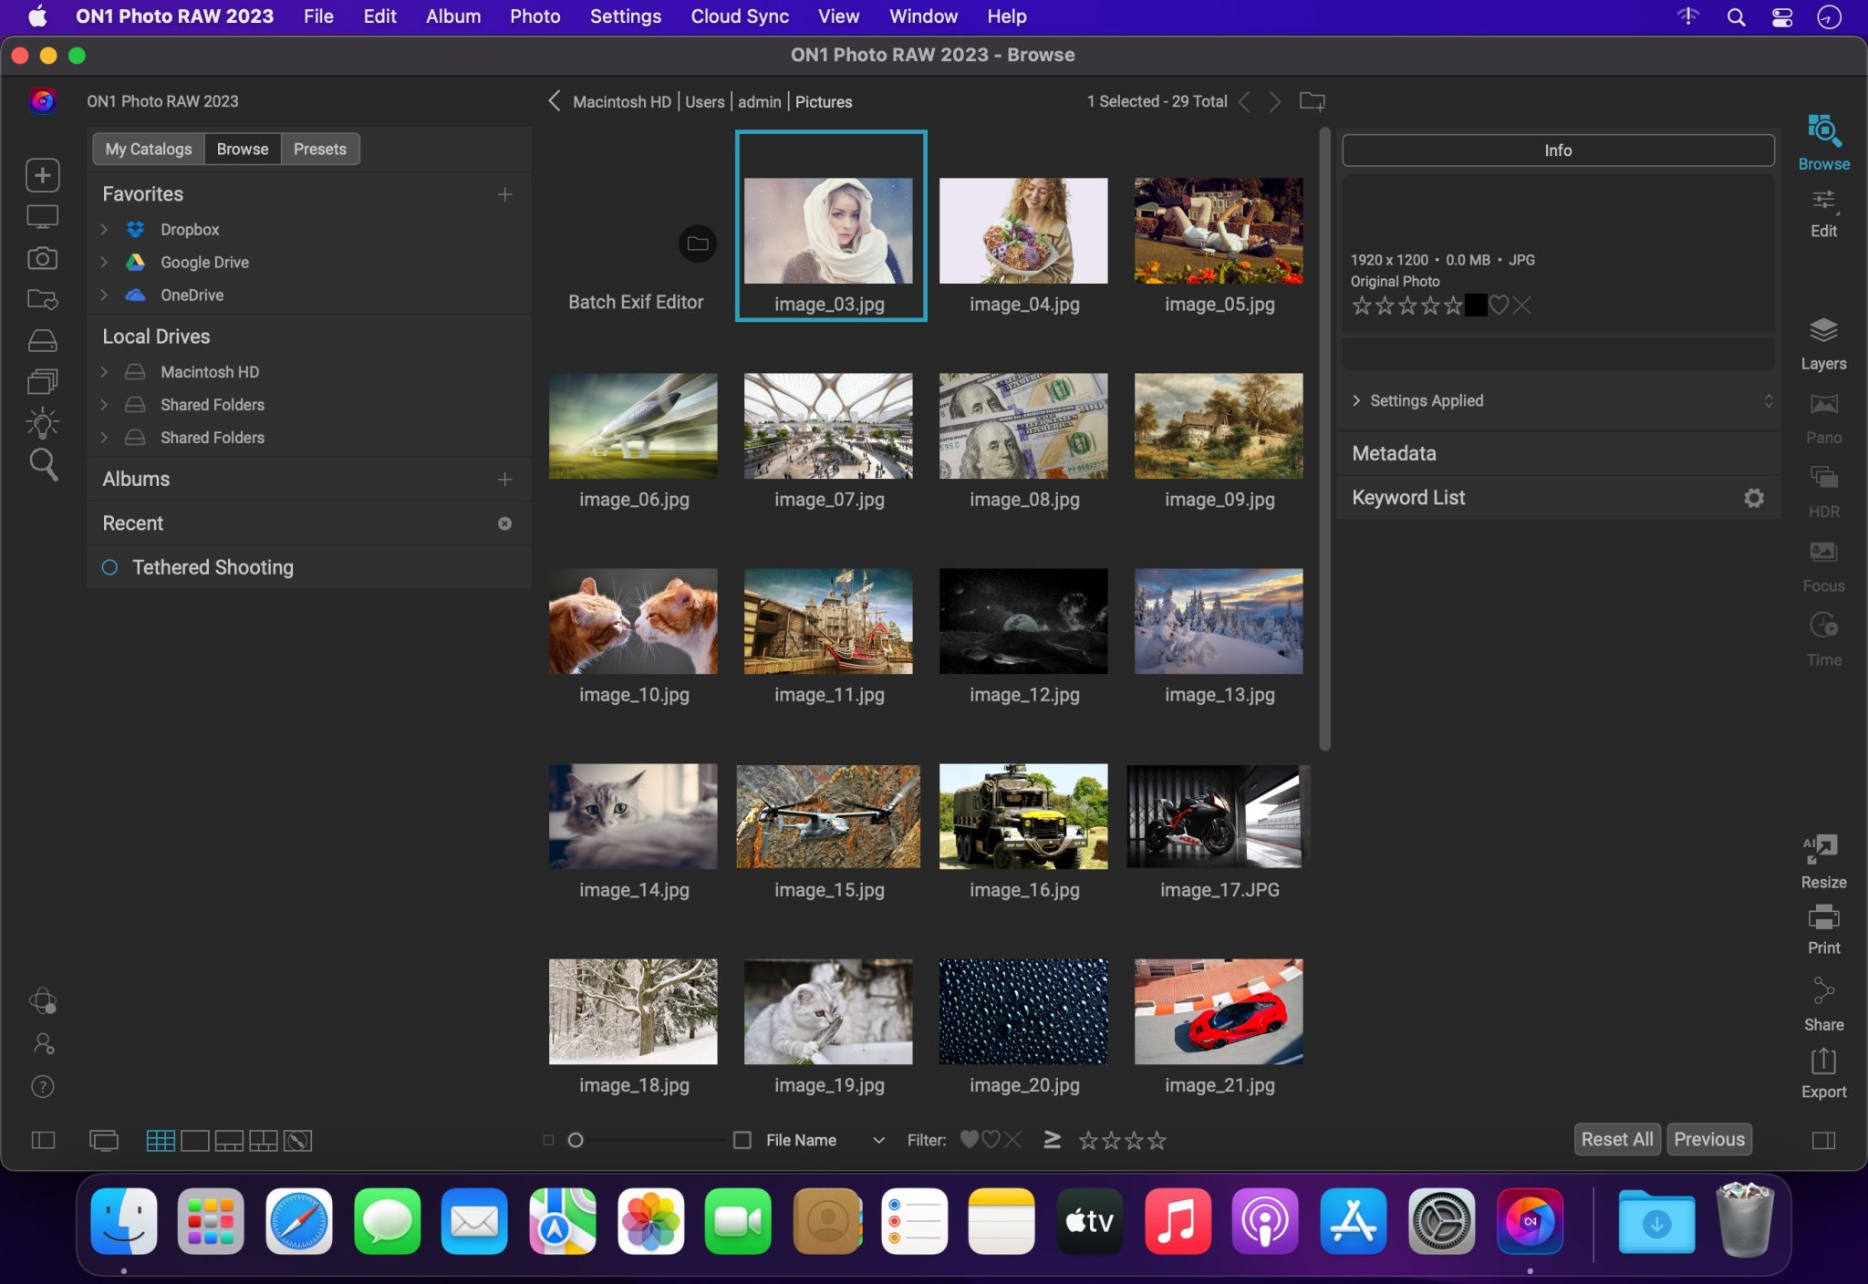The image size is (1868, 1284).
Task: Expand the Keyword List section
Action: coord(1406,497)
